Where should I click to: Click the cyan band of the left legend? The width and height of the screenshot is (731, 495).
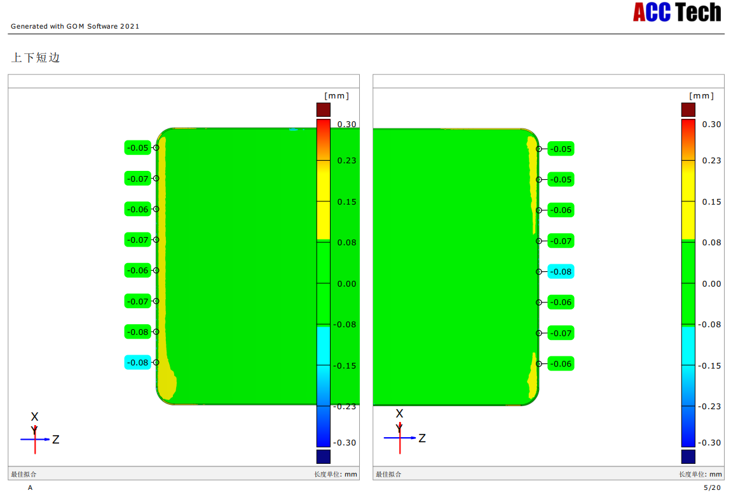(324, 346)
